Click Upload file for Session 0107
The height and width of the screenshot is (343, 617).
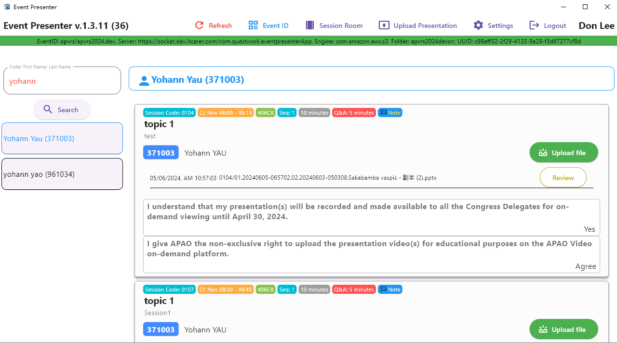point(563,330)
